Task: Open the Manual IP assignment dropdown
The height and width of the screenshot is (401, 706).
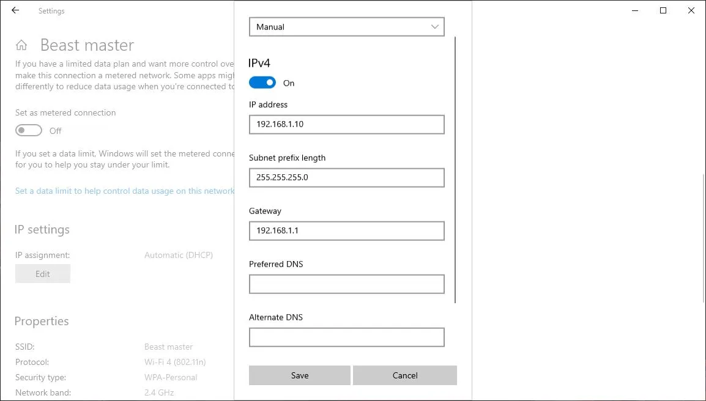Action: click(346, 26)
